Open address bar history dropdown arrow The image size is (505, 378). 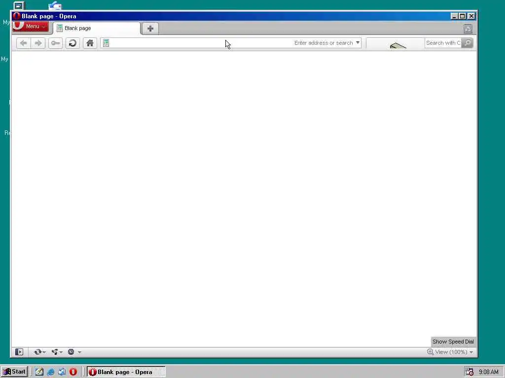tap(358, 43)
